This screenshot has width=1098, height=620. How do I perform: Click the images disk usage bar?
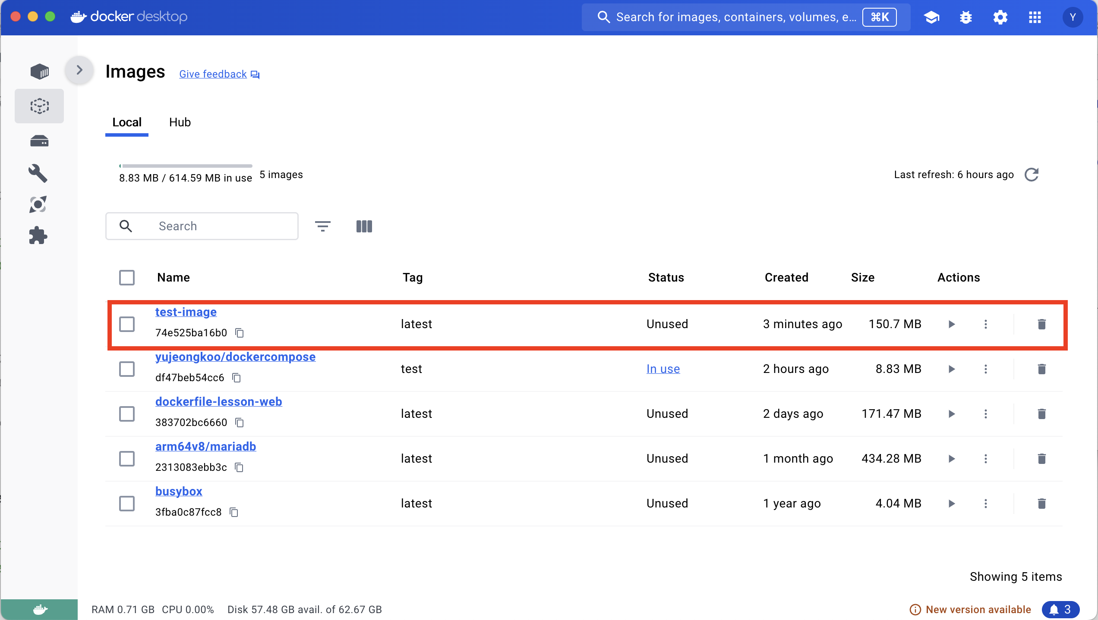[186, 166]
